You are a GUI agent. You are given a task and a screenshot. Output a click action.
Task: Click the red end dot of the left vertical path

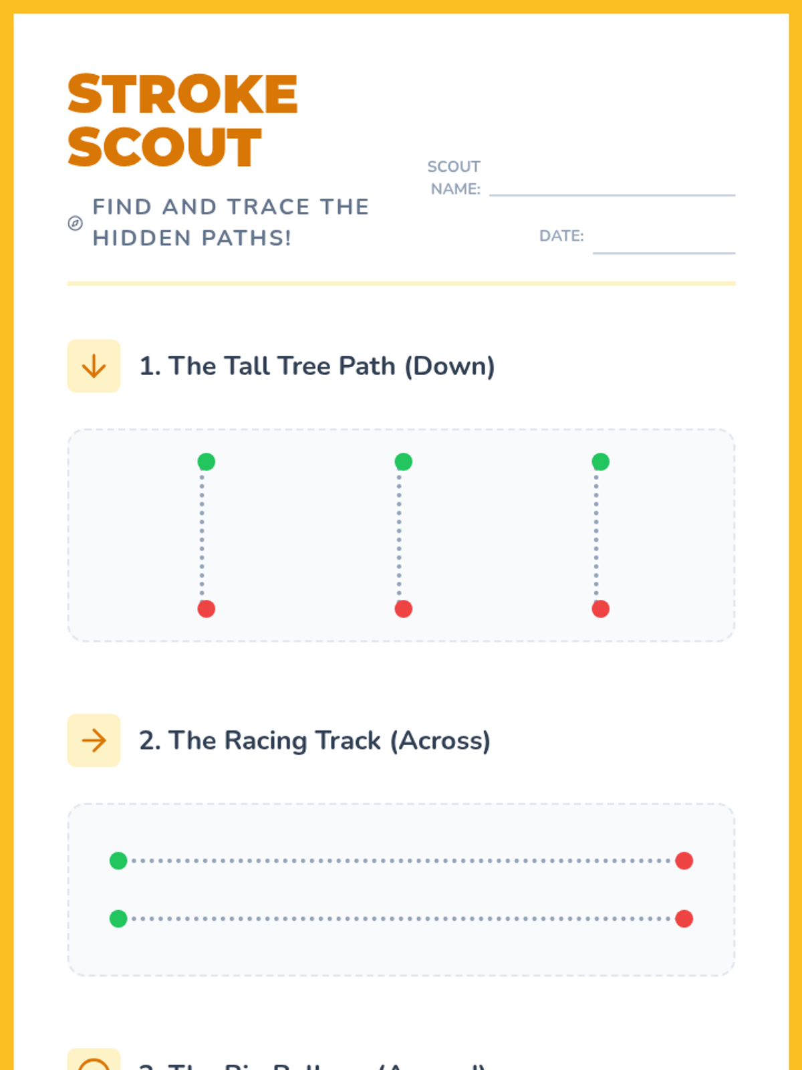pyautogui.click(x=207, y=609)
